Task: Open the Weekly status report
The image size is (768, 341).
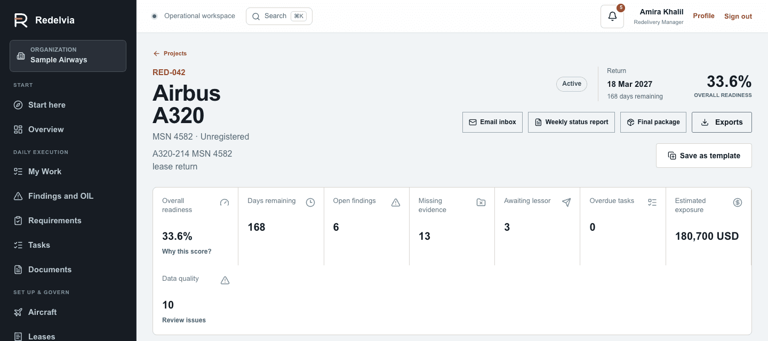Action: point(571,122)
